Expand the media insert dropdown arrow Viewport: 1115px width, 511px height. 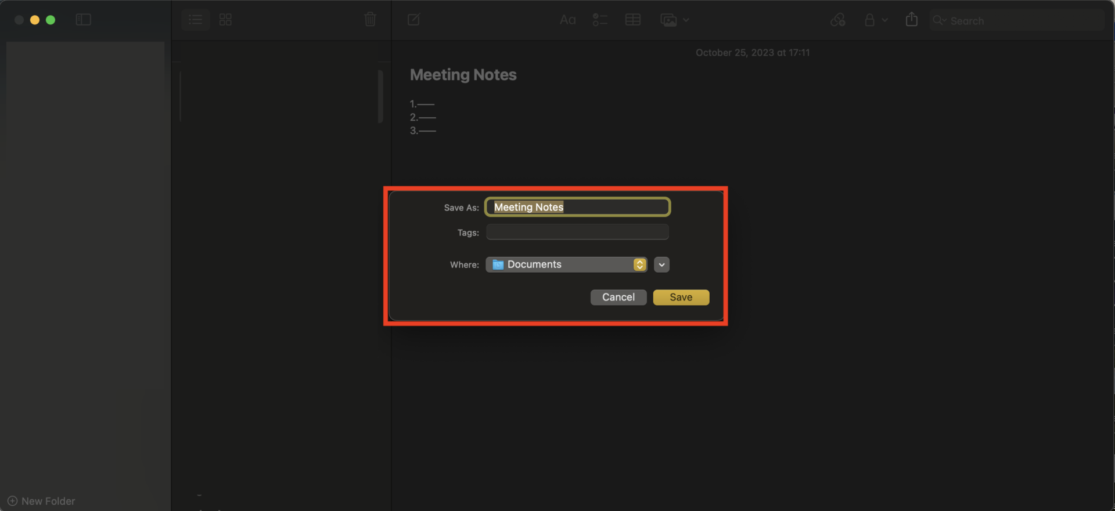point(686,20)
